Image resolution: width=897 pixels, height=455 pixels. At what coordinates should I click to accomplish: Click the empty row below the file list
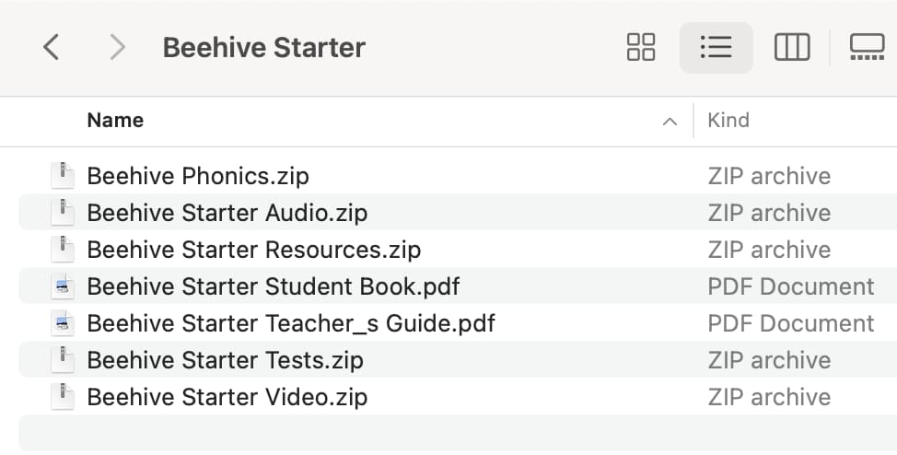tap(458, 433)
